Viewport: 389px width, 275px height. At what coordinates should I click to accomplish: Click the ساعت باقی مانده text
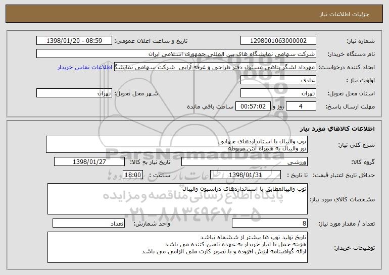coord(210,106)
